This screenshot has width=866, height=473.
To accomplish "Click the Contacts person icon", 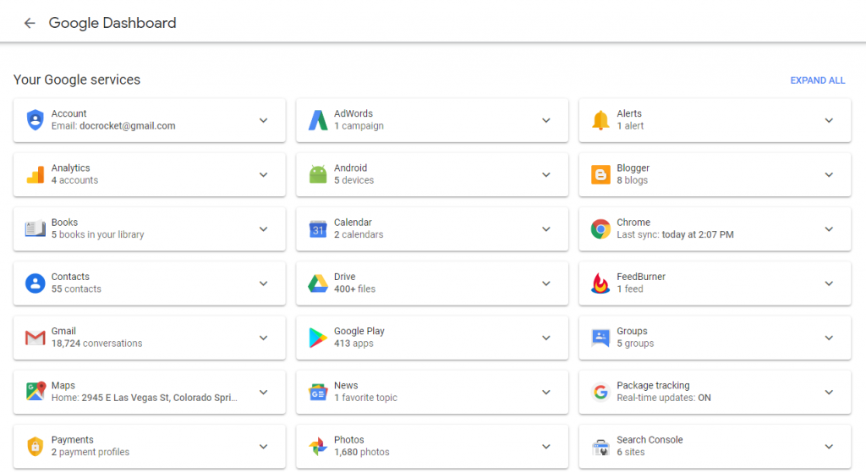I will [x=36, y=283].
